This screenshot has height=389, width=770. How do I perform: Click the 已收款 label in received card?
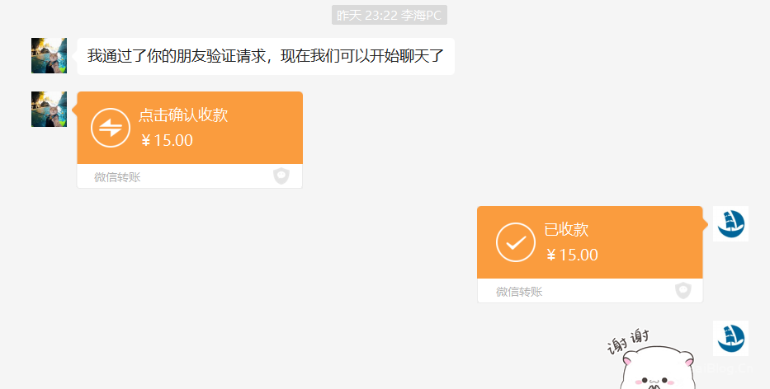click(x=566, y=230)
